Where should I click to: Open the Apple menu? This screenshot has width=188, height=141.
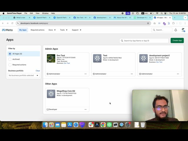click(4, 13)
